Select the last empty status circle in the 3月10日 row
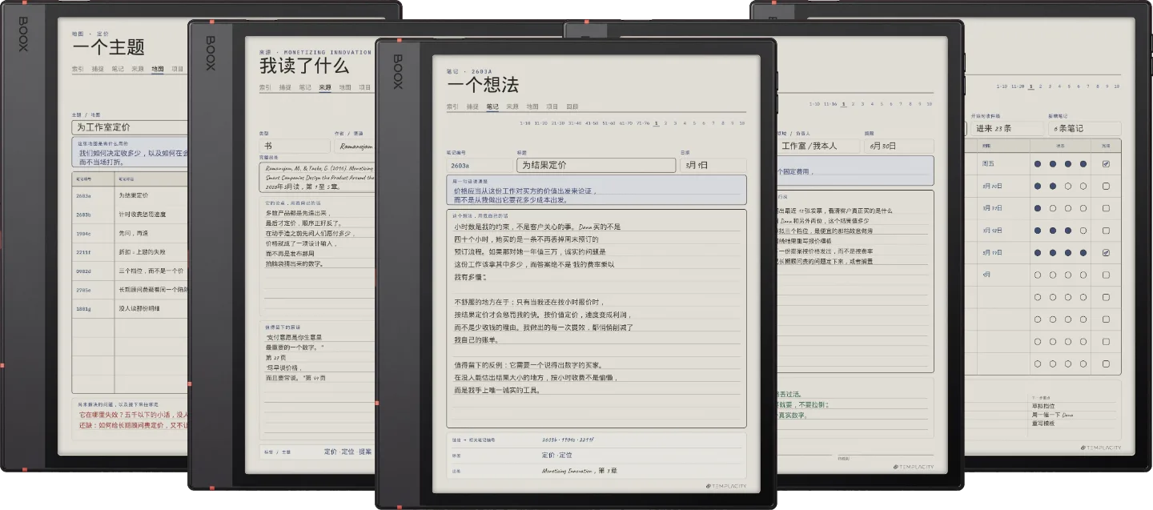The width and height of the screenshot is (1153, 510). pos(1083,186)
